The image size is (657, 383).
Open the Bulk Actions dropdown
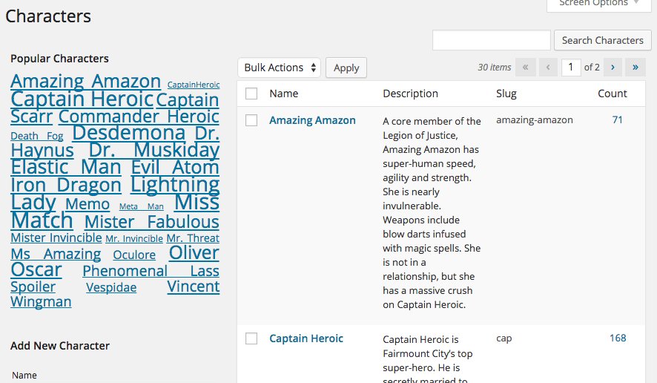click(x=280, y=68)
